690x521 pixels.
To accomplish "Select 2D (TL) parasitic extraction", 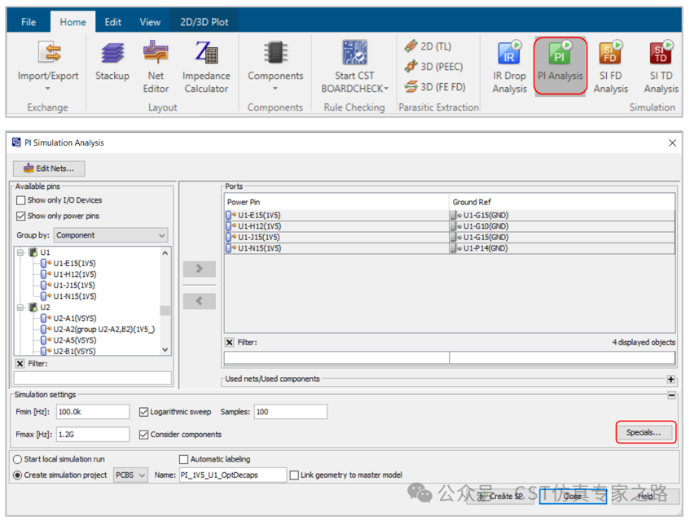I will tap(429, 46).
